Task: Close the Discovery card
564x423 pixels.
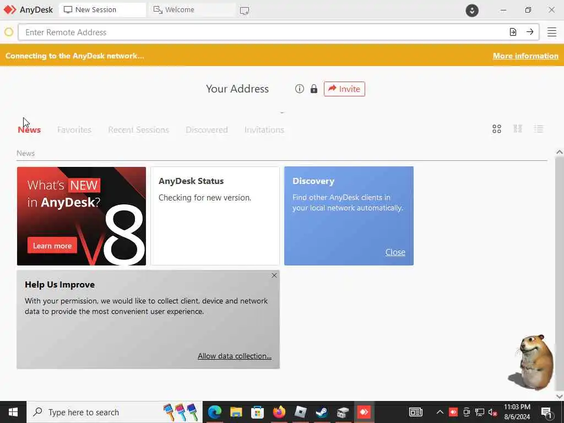Action: [x=395, y=252]
